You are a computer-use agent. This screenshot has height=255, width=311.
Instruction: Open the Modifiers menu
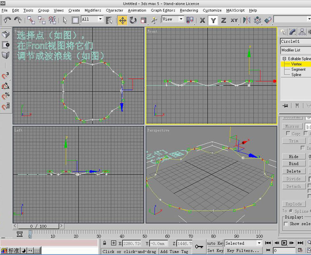coord(93,10)
